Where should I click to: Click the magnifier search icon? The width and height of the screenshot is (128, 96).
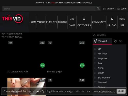point(98,9)
